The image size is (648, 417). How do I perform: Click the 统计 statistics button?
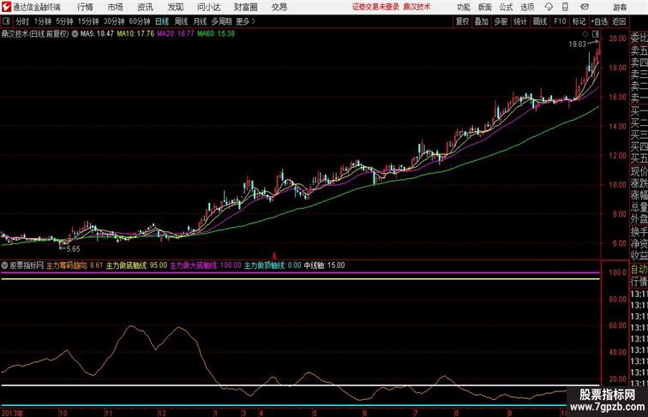pos(520,21)
